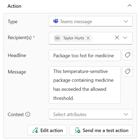The image size is (138, 139).
Task: Clear all recipients with the large X
Action: coord(117,38)
